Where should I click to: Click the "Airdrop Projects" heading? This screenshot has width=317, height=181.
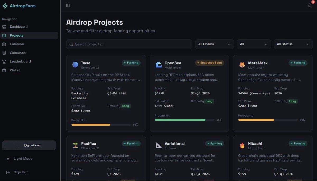click(x=95, y=22)
